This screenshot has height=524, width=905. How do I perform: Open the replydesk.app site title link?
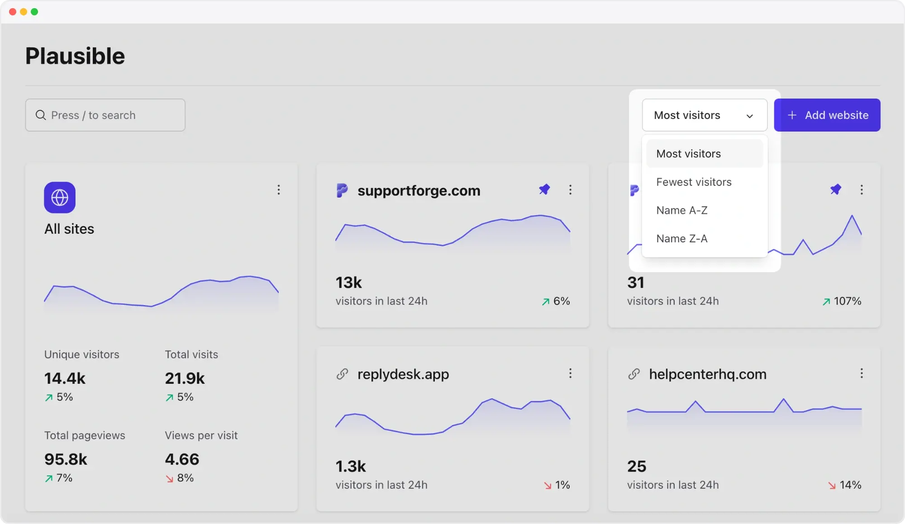403,374
